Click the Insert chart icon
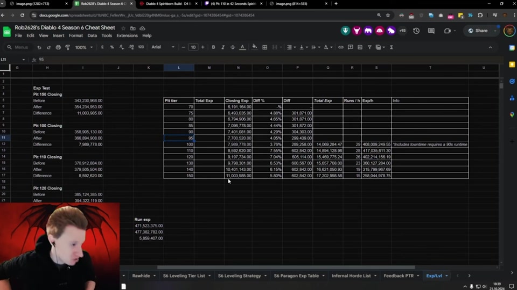 tap(360, 47)
